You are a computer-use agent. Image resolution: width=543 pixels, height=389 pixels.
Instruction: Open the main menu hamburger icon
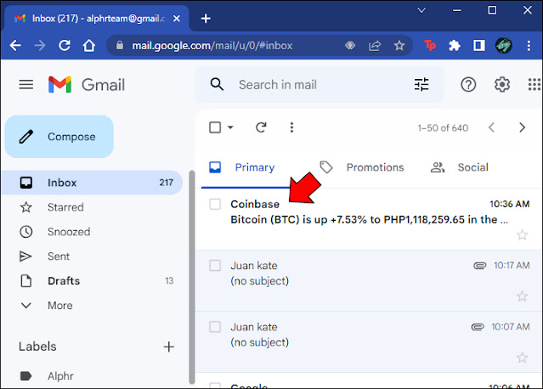coord(26,84)
